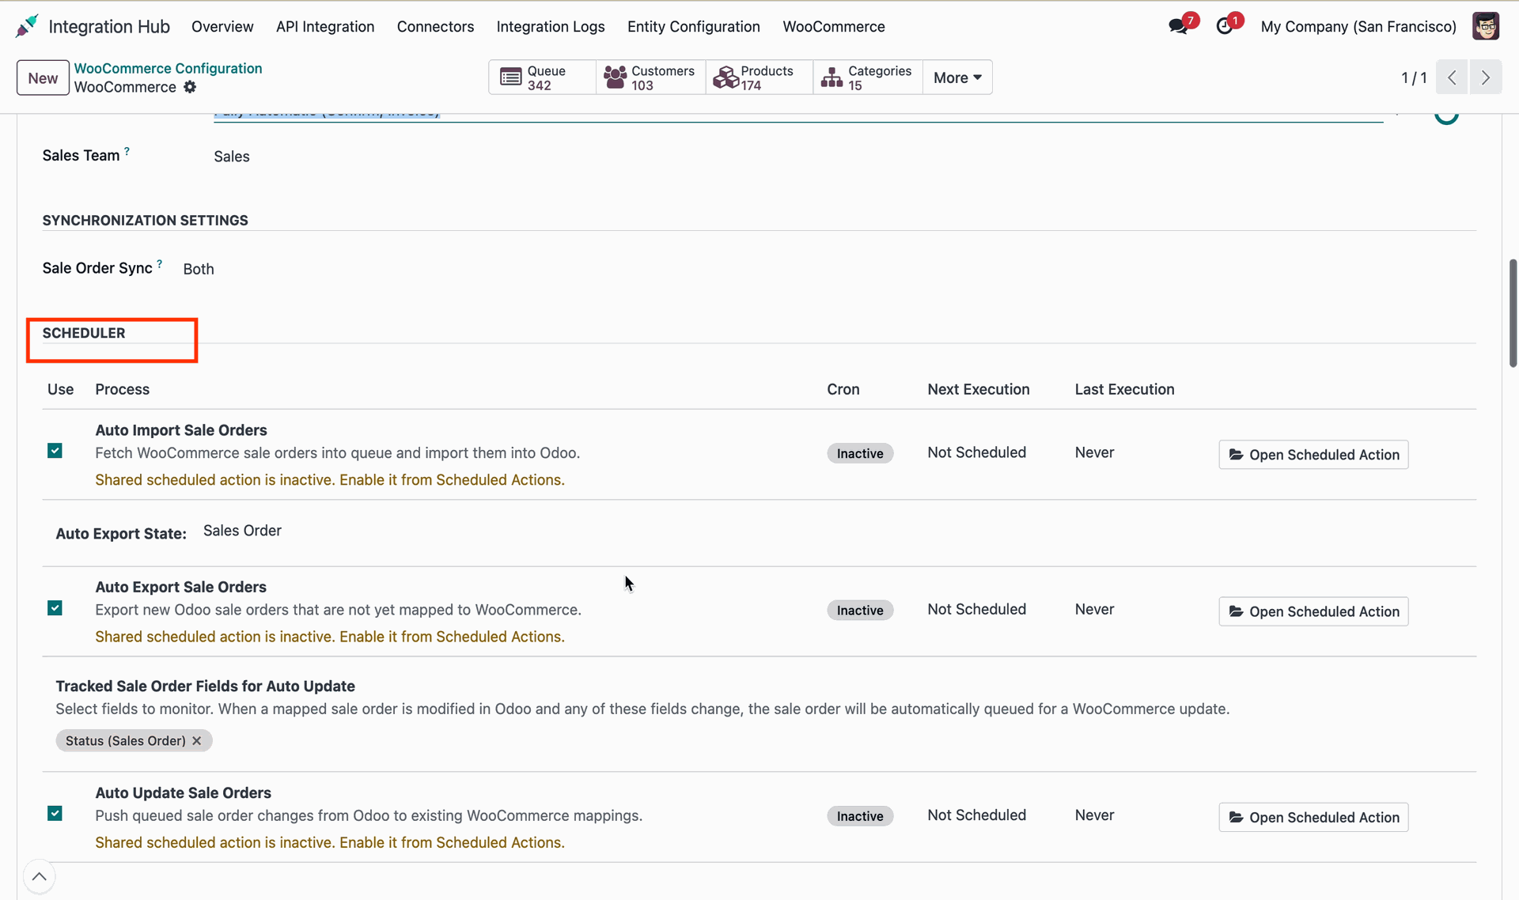
Task: Expand the More dropdown button
Action: pyautogui.click(x=957, y=78)
